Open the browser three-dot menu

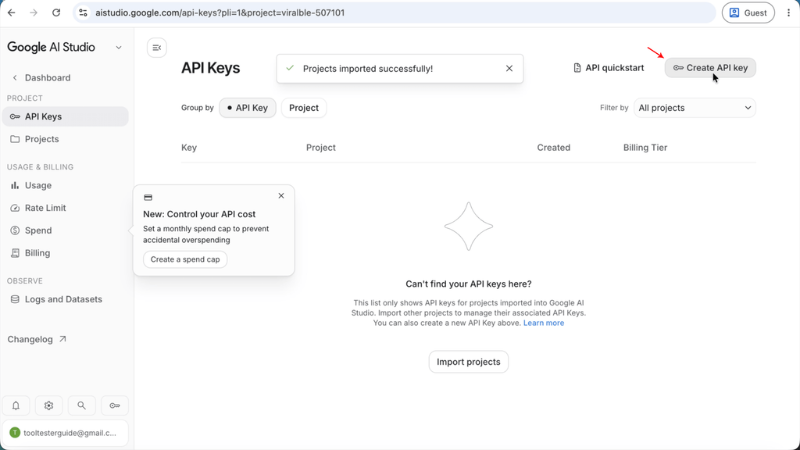788,12
